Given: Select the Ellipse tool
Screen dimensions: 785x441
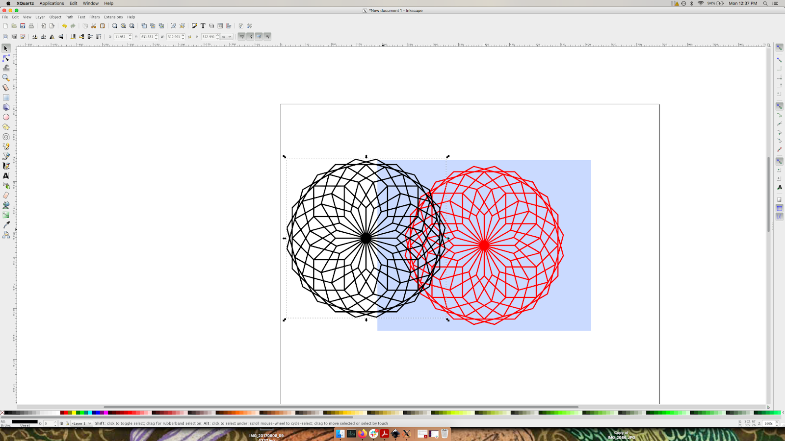Looking at the screenshot, I should [x=6, y=117].
